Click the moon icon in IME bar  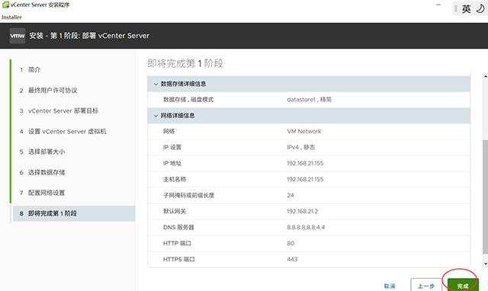click(x=480, y=8)
